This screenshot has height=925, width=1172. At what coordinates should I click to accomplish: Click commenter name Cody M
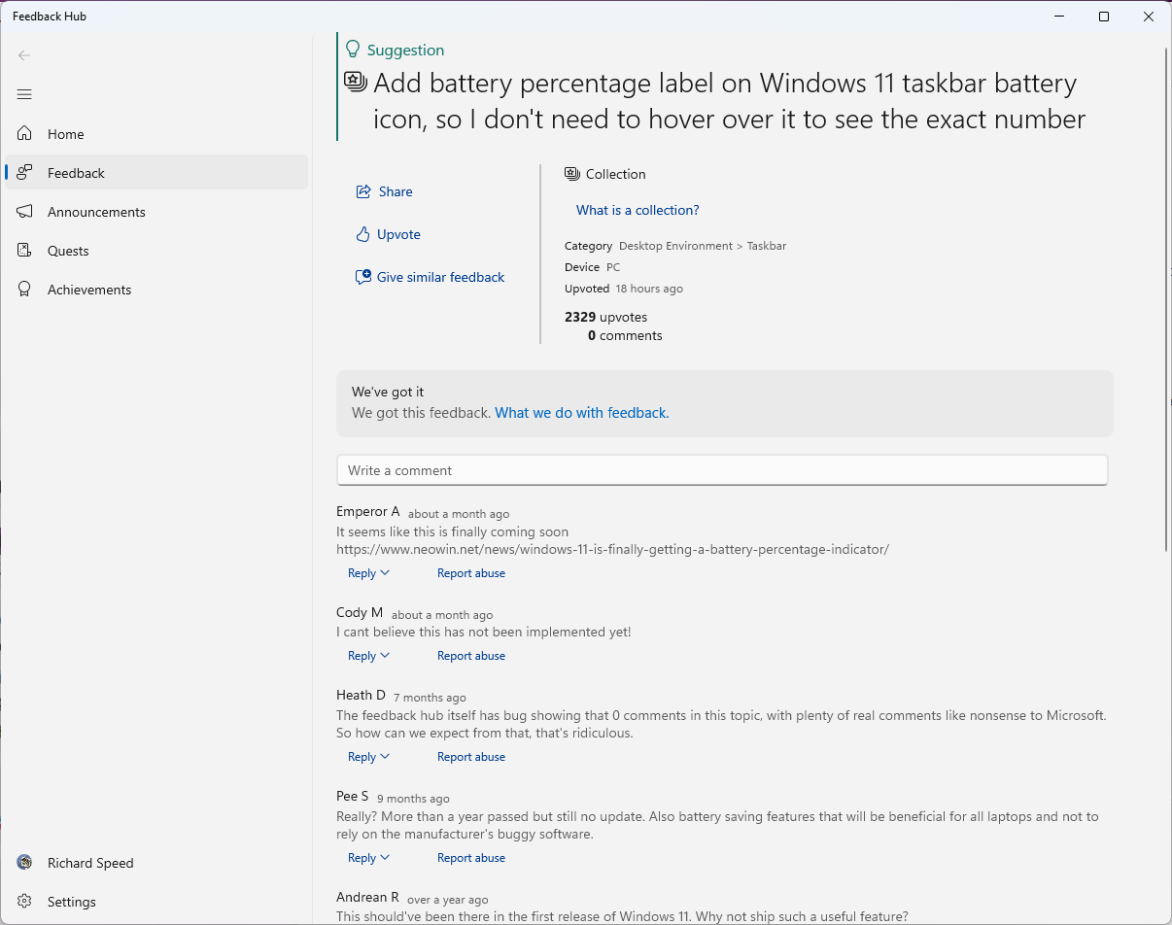(x=360, y=612)
